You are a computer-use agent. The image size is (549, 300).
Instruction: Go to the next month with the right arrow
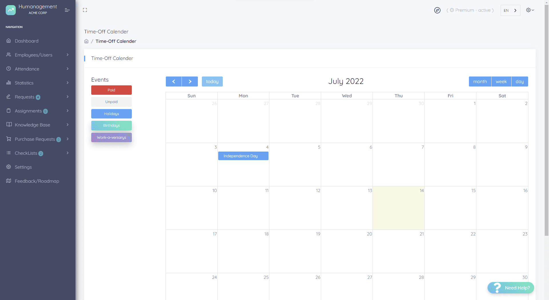pyautogui.click(x=190, y=81)
